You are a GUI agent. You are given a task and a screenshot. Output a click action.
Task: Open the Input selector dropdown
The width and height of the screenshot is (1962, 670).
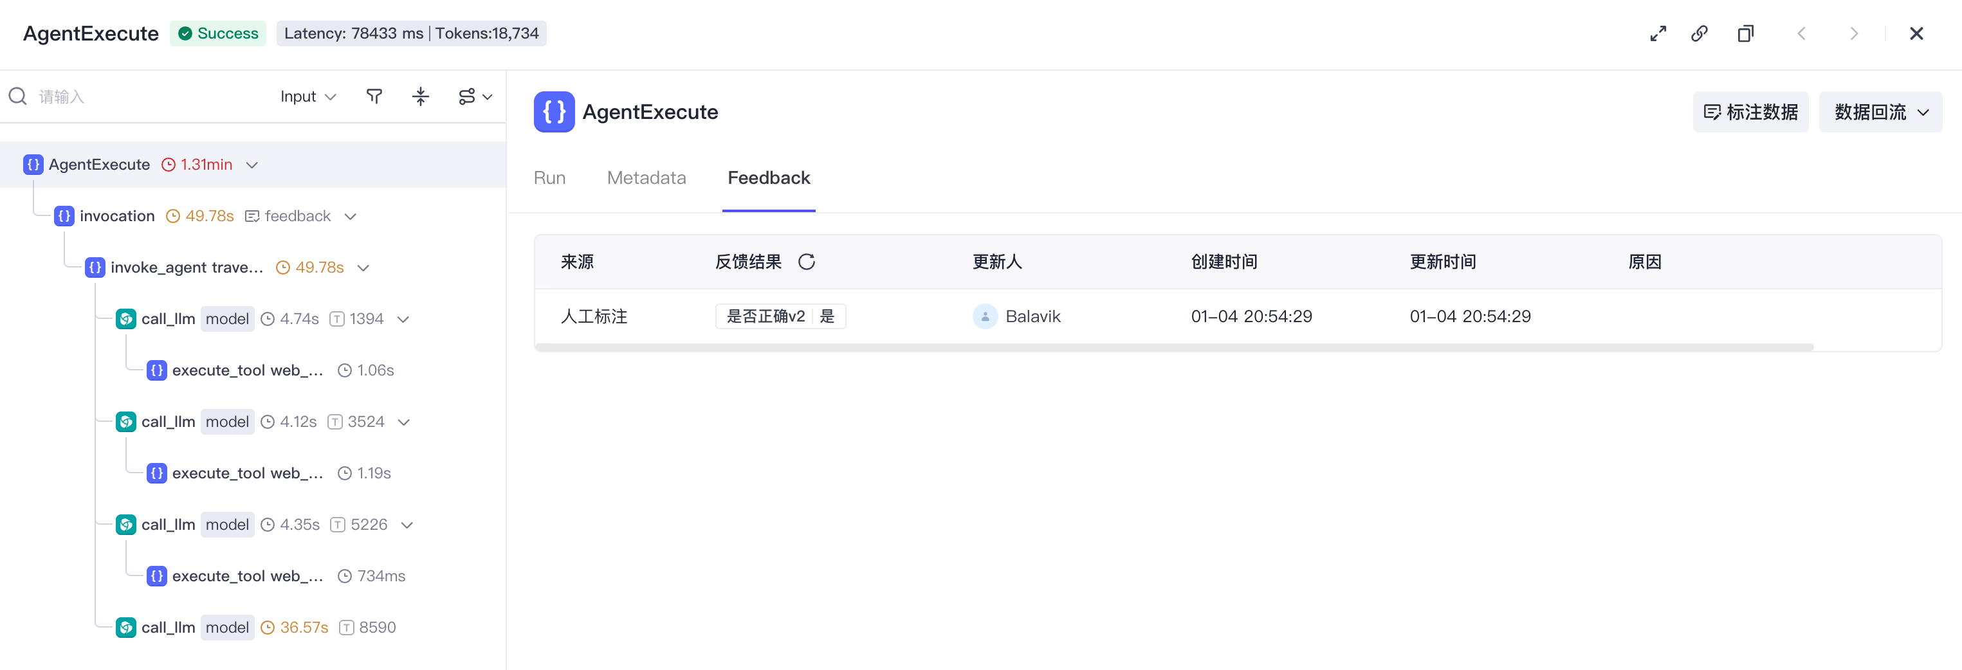point(309,96)
